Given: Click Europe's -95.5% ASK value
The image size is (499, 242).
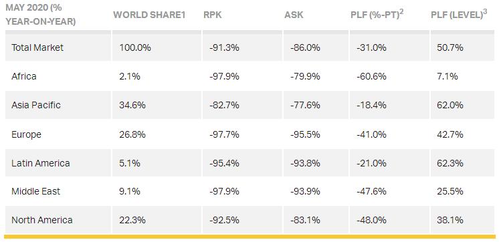Looking at the screenshot, I should pos(305,134).
